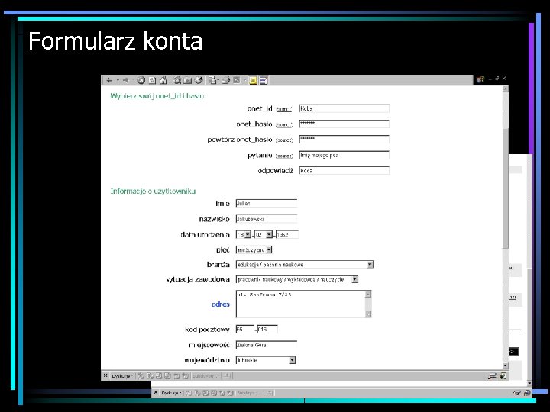Click the pytanie input field

(x=344, y=155)
